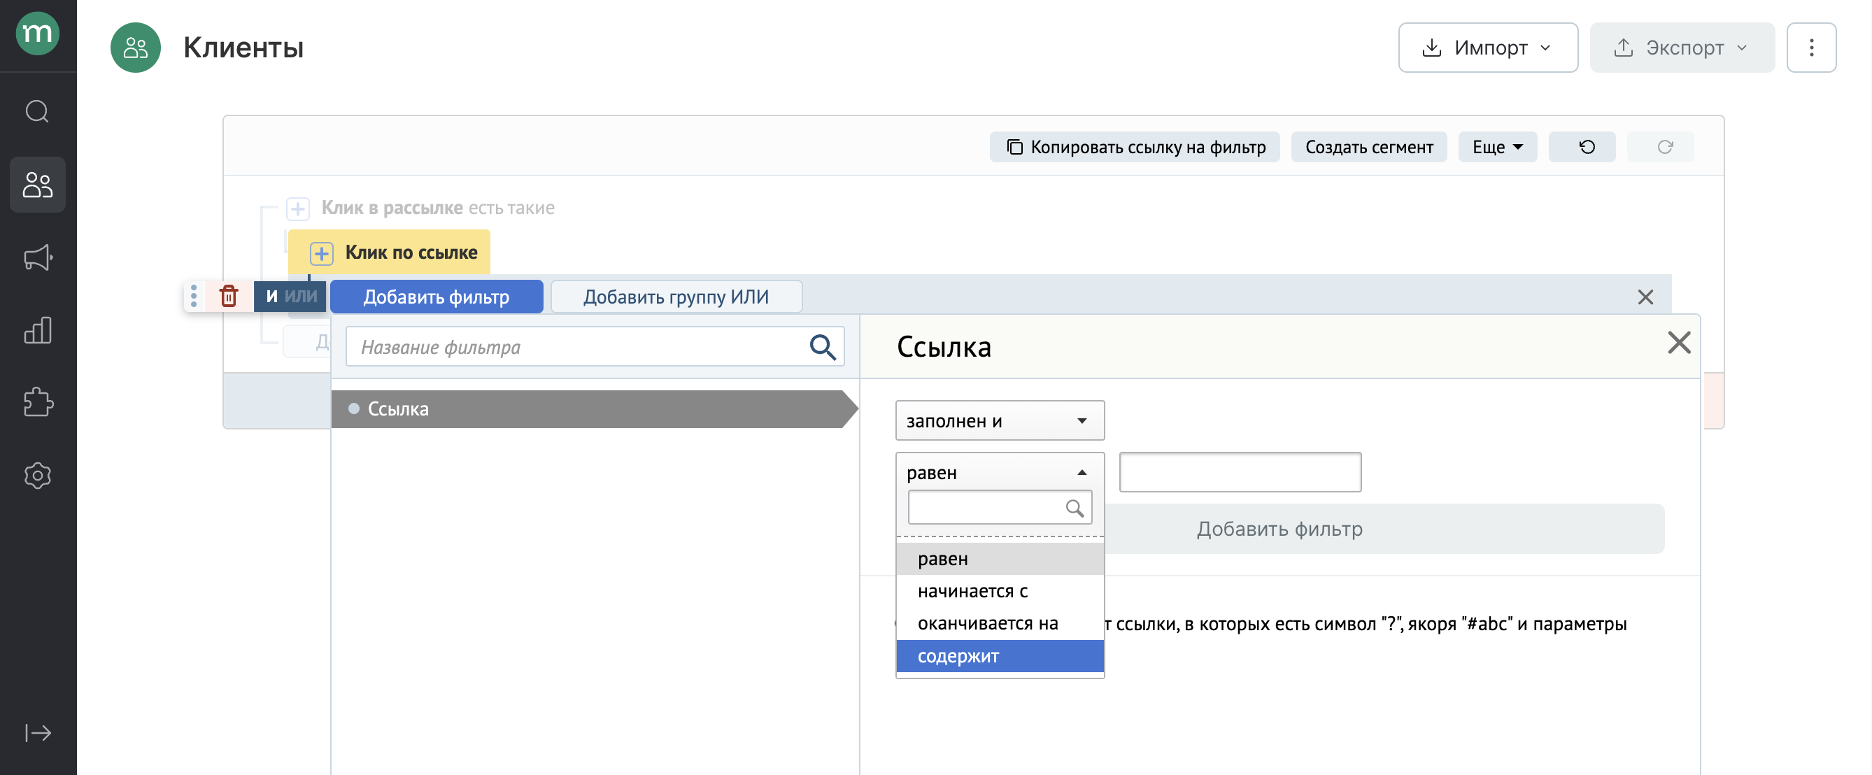Click Создать сегмент button
This screenshot has height=775, width=1872.
click(1368, 148)
